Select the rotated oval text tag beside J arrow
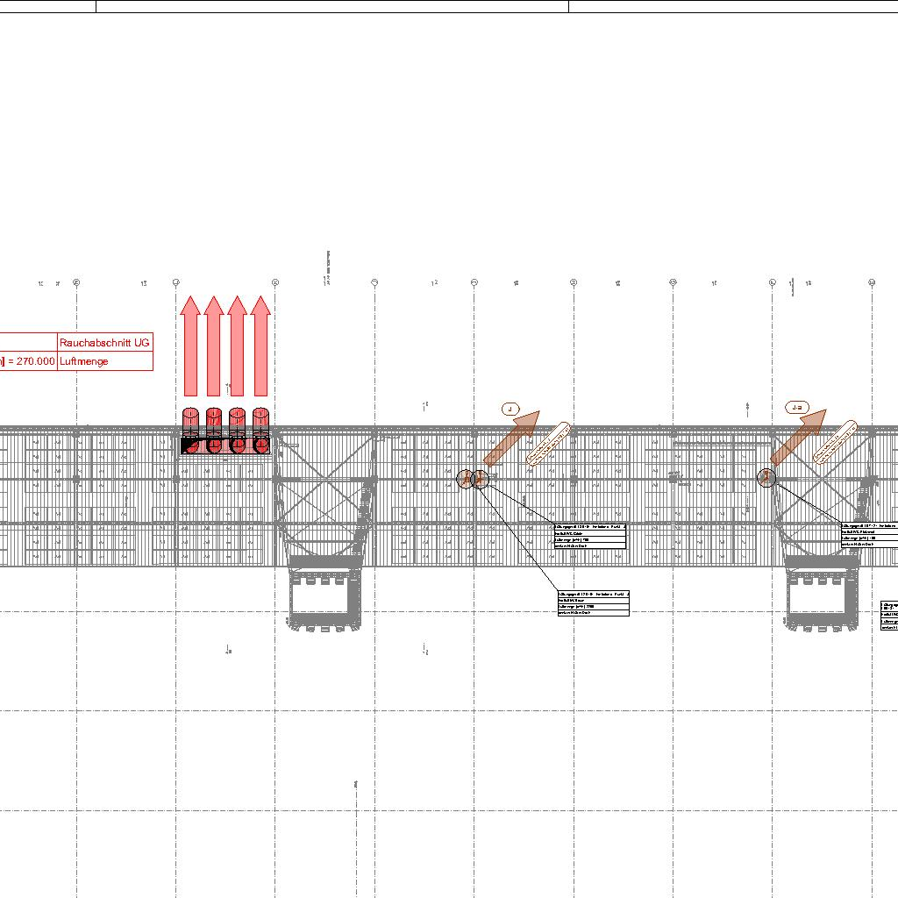The height and width of the screenshot is (898, 898). click(x=548, y=443)
